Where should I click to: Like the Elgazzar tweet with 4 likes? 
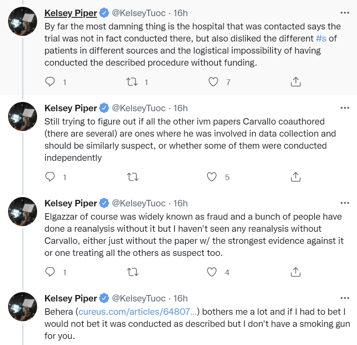pyautogui.click(x=212, y=272)
